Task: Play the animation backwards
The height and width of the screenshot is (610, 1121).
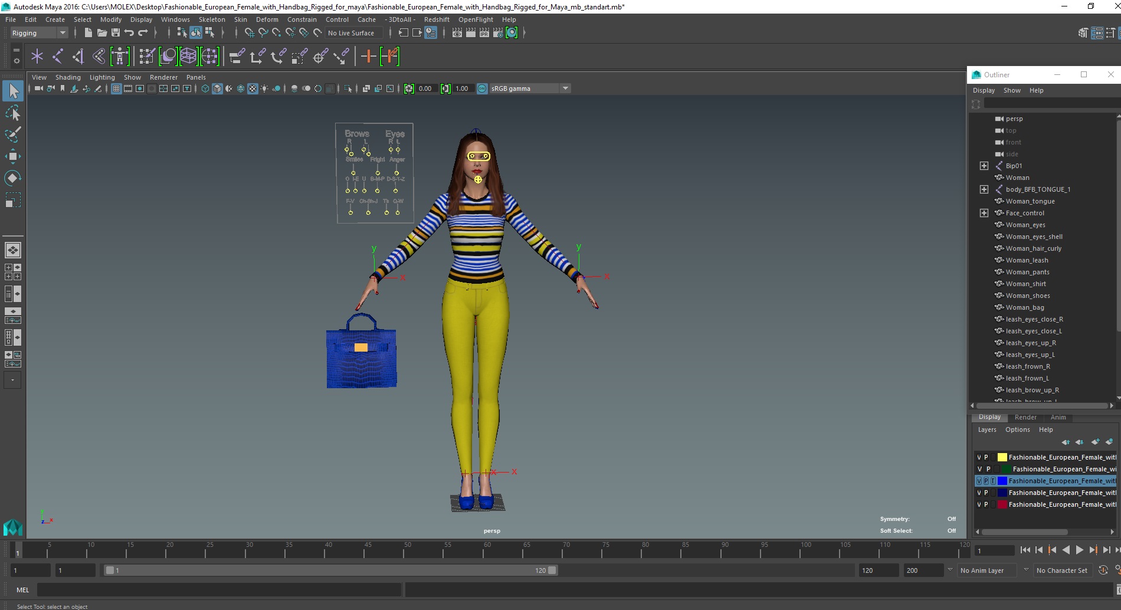Action: click(1066, 550)
